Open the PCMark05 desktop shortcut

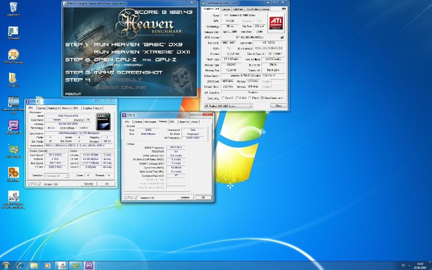13,33
